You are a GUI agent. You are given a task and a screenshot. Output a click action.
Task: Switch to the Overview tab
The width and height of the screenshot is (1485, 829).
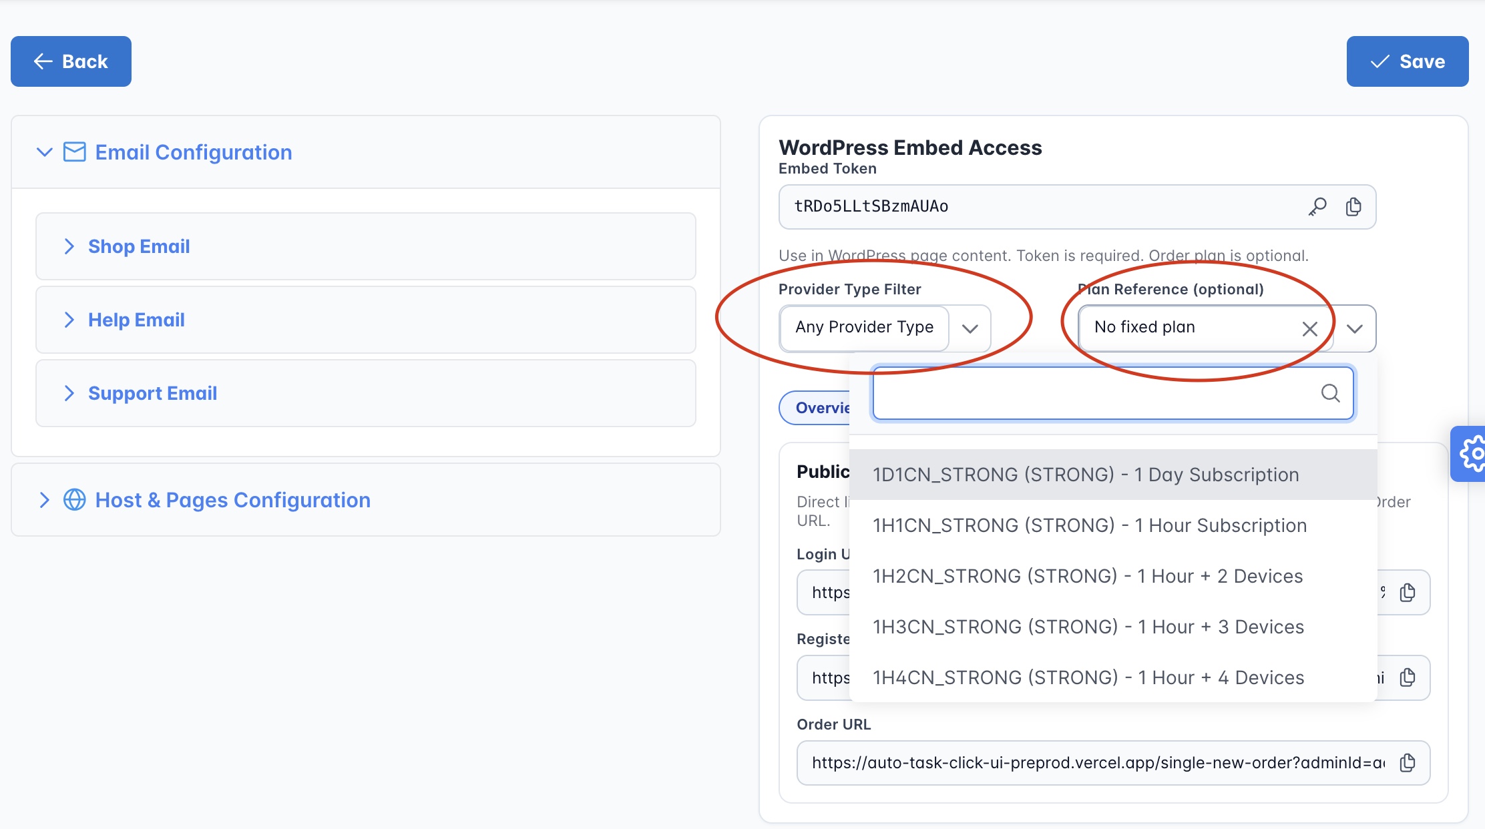click(x=815, y=408)
